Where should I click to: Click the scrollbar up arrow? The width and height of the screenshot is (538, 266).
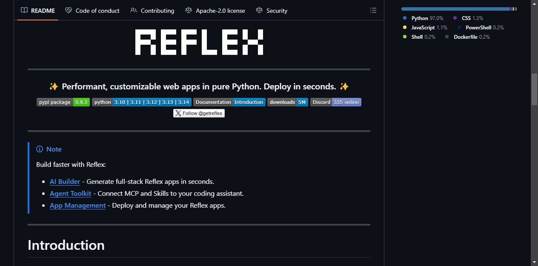534,4
